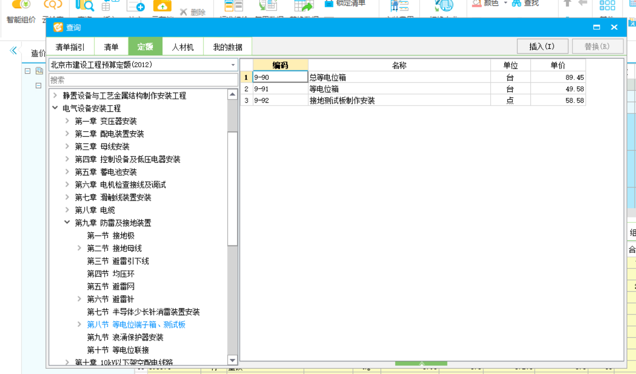Open the 人材机 tab

[x=183, y=47]
